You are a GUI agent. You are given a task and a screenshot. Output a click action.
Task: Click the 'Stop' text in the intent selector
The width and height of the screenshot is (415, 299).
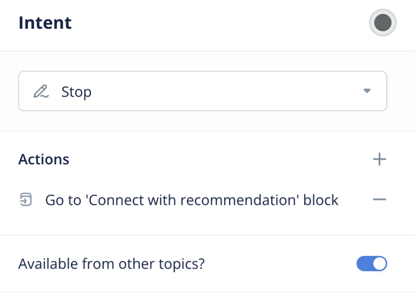point(76,92)
